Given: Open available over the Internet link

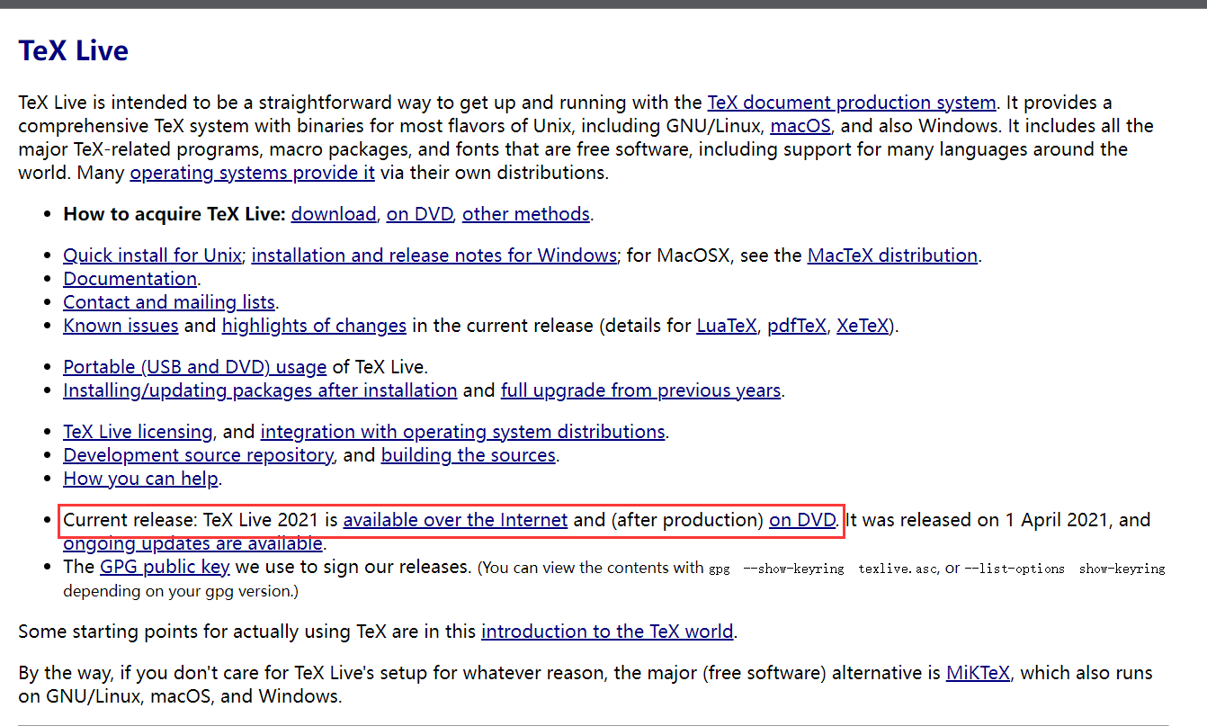Looking at the screenshot, I should point(455,520).
